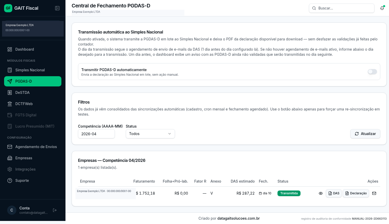This screenshot has height=224, width=389.
Task: Open notifications bell
Action: click(x=382, y=8)
